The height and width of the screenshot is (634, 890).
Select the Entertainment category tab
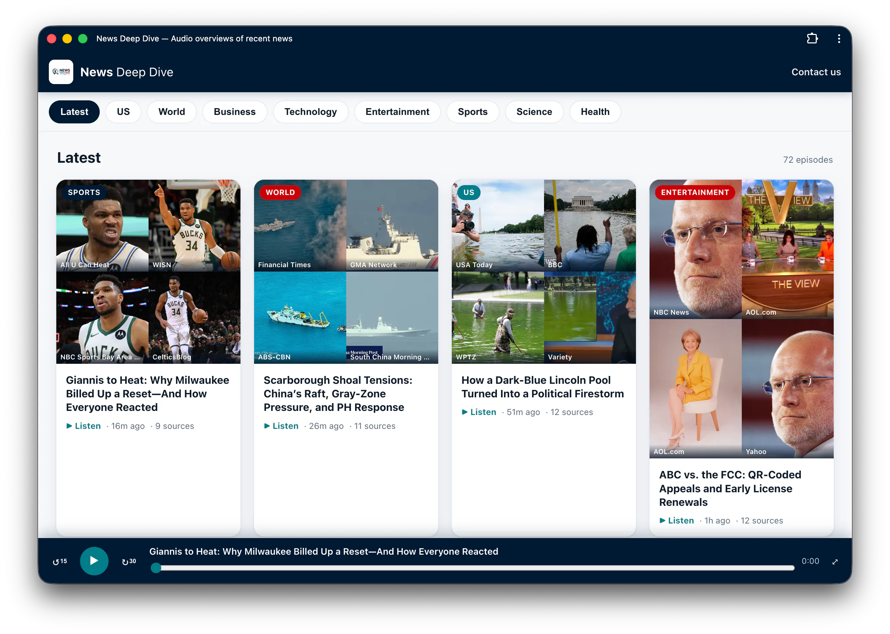(x=397, y=112)
